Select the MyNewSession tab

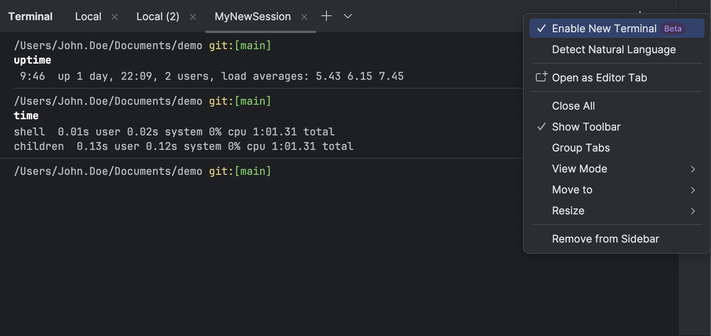click(x=253, y=17)
